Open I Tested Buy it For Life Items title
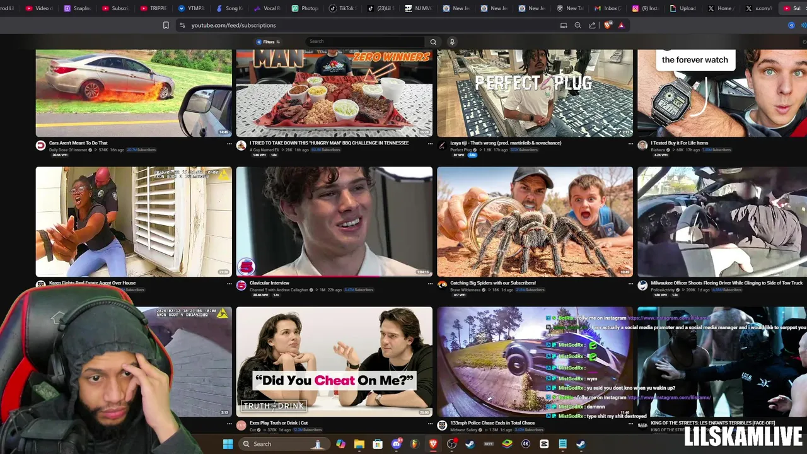The image size is (807, 454). (679, 143)
